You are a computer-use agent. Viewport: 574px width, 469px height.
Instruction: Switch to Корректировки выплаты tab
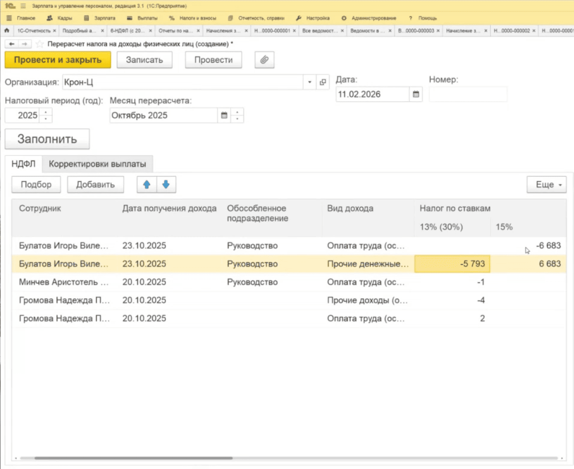pos(97,164)
